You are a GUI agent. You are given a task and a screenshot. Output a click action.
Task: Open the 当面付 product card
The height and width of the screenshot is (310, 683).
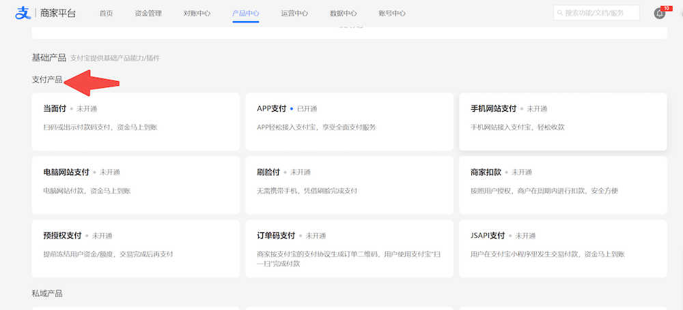(x=135, y=121)
